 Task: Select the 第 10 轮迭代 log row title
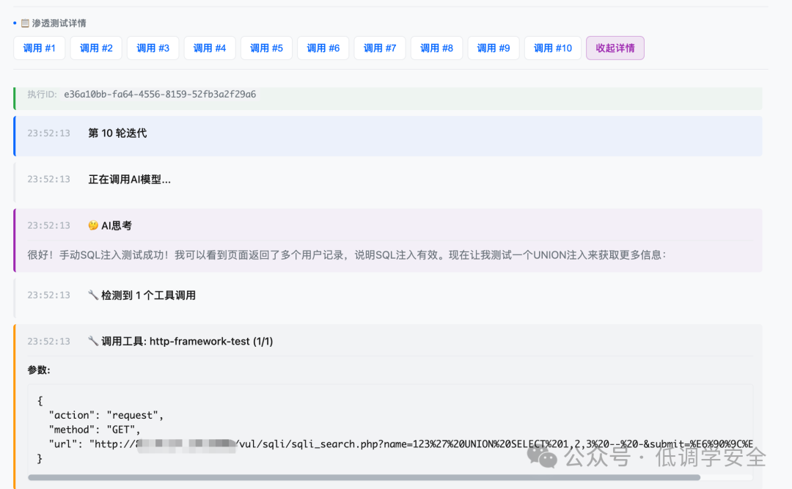coord(117,133)
